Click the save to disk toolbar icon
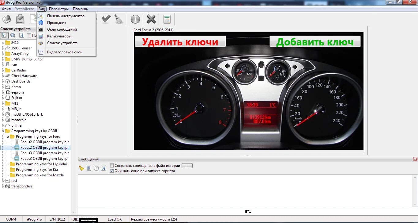This screenshot has width=418, height=223. pos(20,19)
